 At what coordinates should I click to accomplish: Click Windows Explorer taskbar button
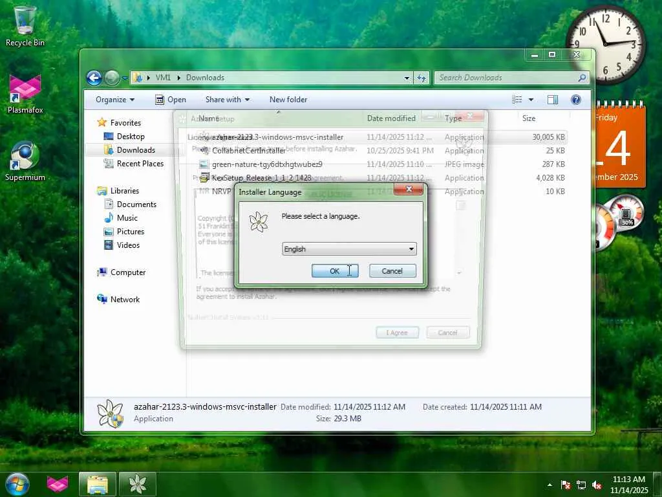point(98,484)
